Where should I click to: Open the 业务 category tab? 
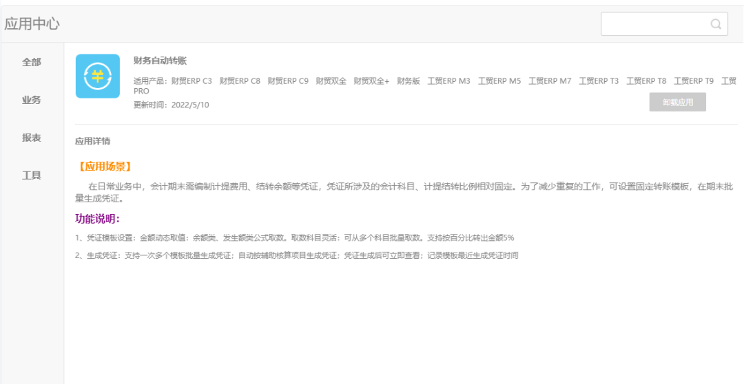click(32, 100)
